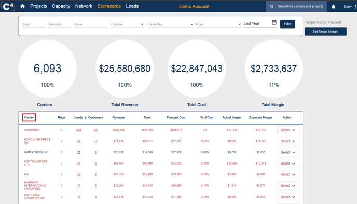The width and height of the screenshot is (357, 204).
Task: Sort by Cost column header
Action: (x=147, y=117)
